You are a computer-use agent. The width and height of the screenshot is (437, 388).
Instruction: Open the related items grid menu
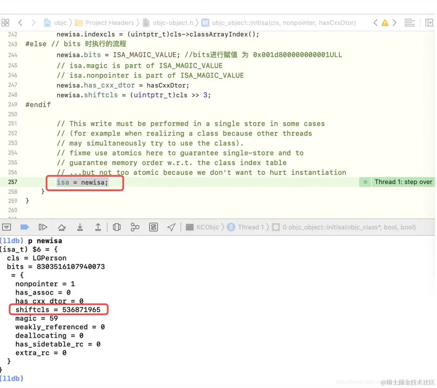tap(5, 23)
